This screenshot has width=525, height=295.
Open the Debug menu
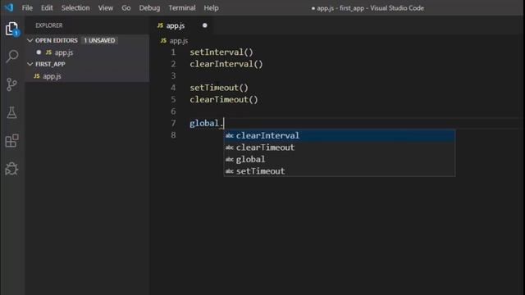(x=149, y=7)
